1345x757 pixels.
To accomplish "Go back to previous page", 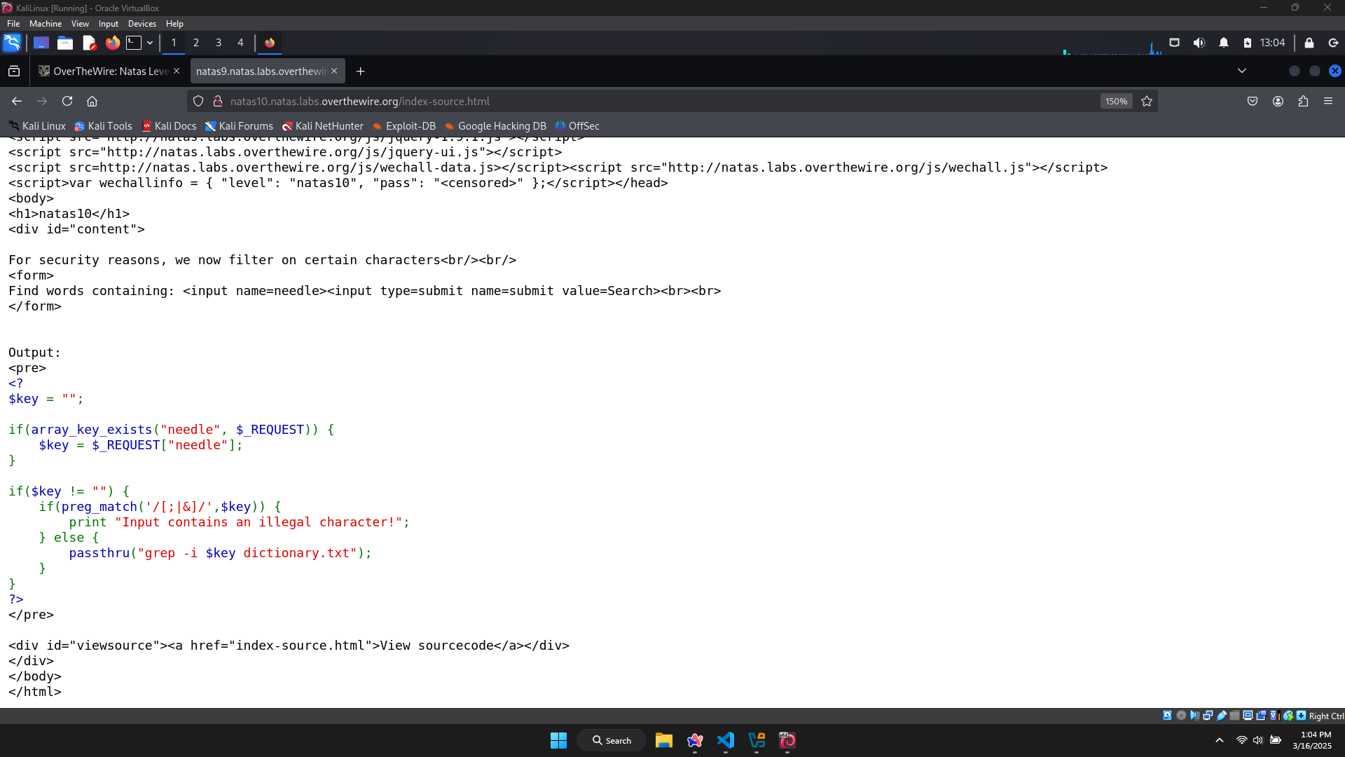I will coord(17,102).
